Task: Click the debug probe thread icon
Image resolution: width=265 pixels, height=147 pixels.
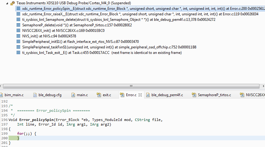Action: (12, 3)
